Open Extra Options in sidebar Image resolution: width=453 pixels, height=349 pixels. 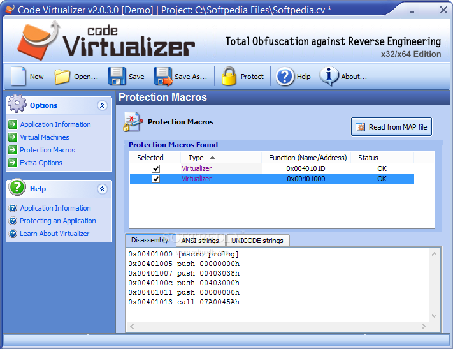click(41, 163)
